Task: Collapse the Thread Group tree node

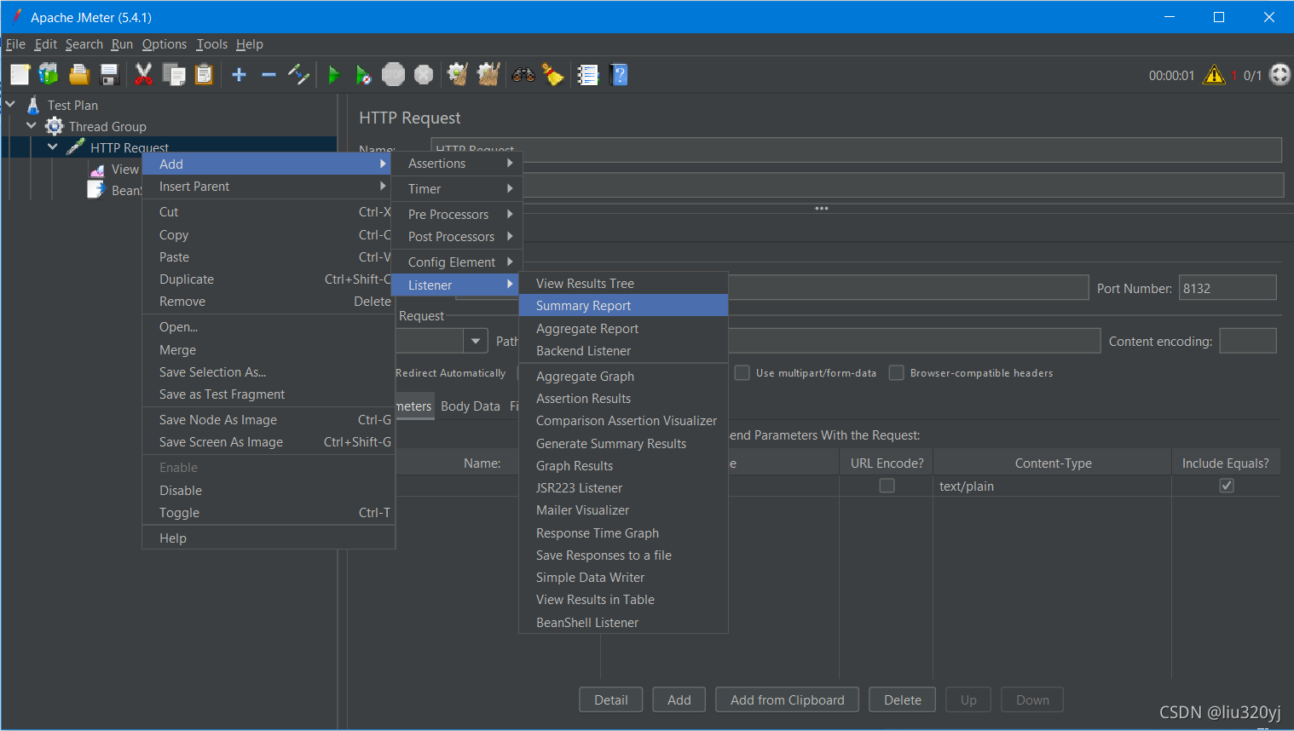Action: click(32, 126)
